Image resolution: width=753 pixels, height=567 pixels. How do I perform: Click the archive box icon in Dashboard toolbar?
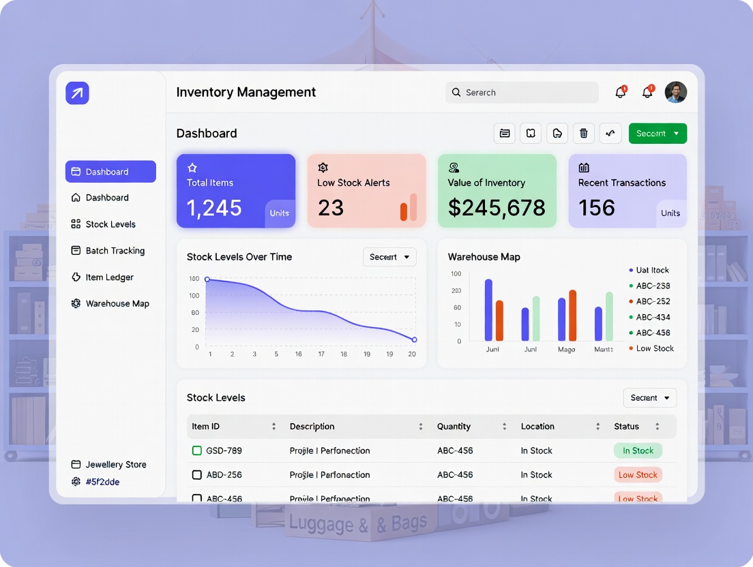tap(505, 134)
